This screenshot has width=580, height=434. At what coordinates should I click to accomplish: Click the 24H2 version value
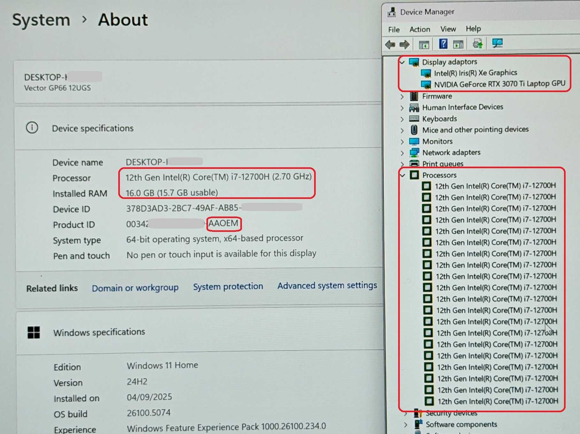coord(137,382)
